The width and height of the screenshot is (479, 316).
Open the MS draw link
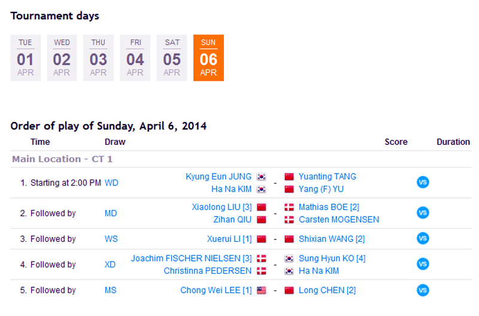111,290
